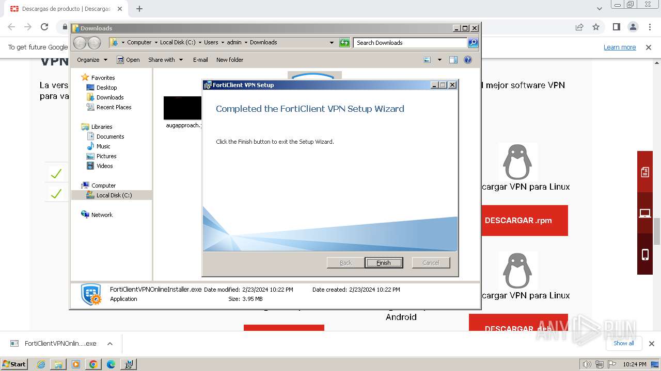
Task: Click the red sidebar mobile icon
Action: pos(645,254)
